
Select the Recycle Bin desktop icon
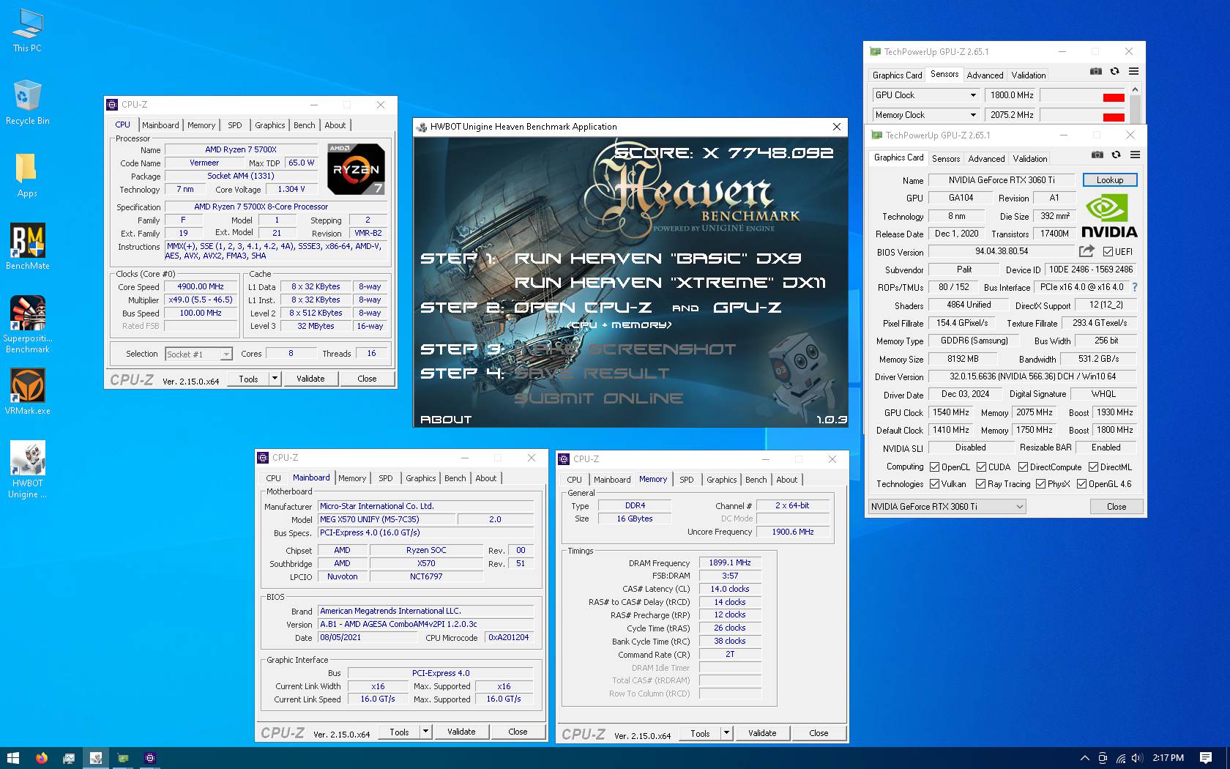[x=27, y=103]
